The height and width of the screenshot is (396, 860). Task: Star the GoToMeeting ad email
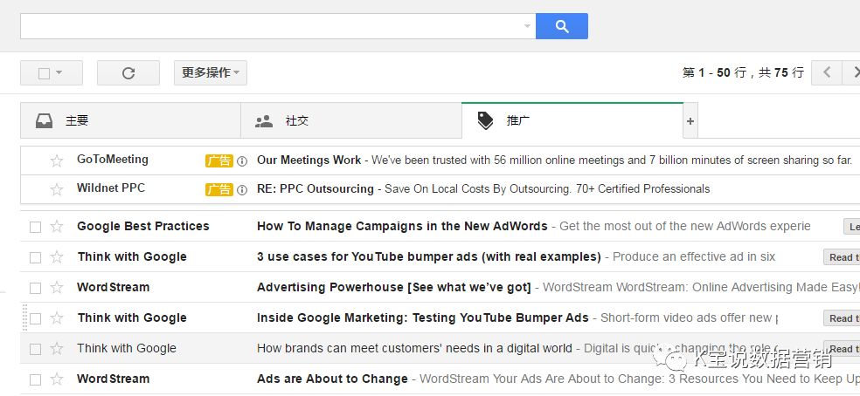[57, 160]
